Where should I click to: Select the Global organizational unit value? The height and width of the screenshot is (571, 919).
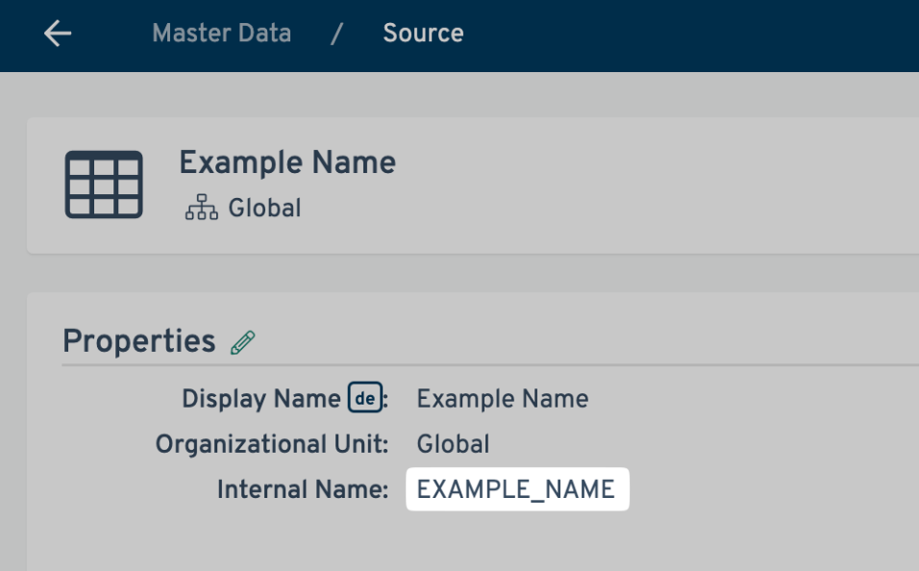453,444
